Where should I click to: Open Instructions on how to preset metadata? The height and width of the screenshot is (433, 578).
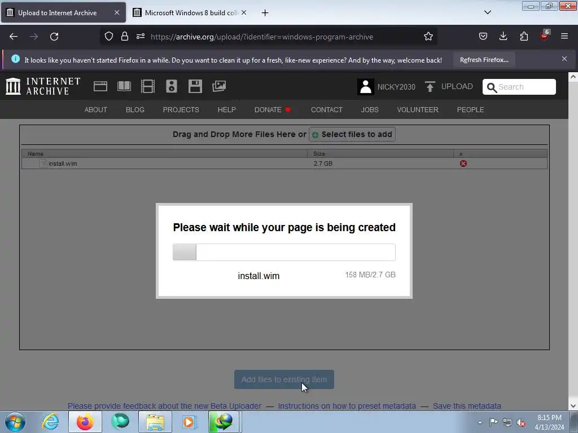(x=347, y=406)
